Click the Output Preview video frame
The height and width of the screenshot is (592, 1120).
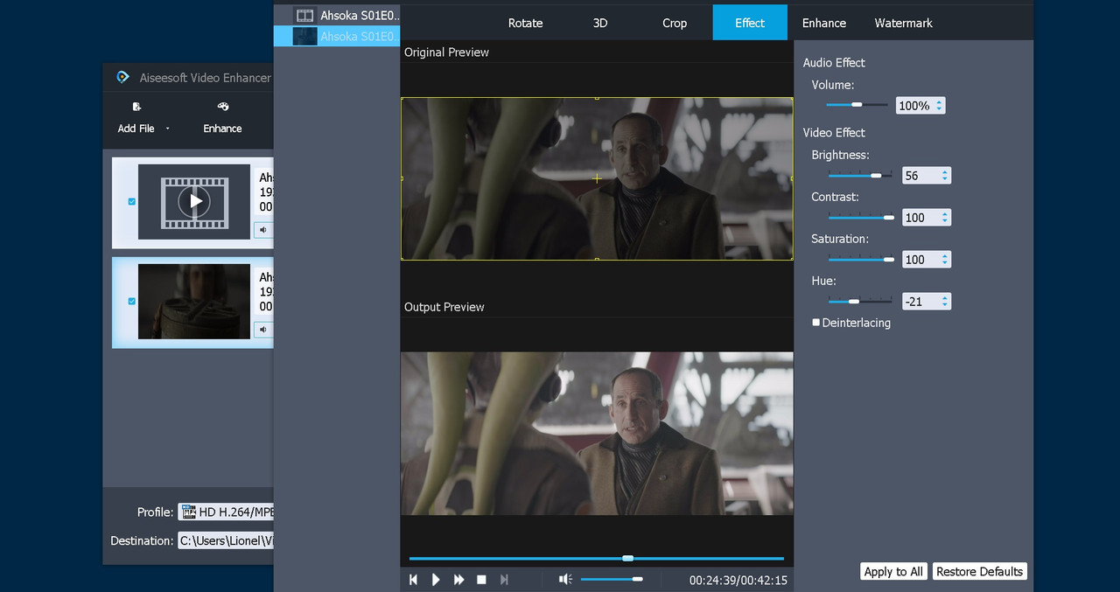tap(597, 434)
